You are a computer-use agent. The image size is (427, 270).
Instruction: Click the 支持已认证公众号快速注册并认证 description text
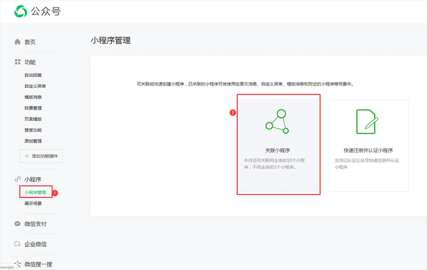click(367, 164)
